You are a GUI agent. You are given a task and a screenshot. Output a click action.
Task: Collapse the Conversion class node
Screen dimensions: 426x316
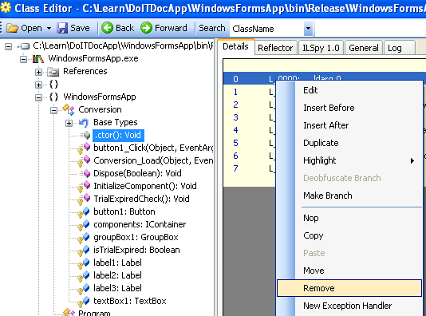53,110
